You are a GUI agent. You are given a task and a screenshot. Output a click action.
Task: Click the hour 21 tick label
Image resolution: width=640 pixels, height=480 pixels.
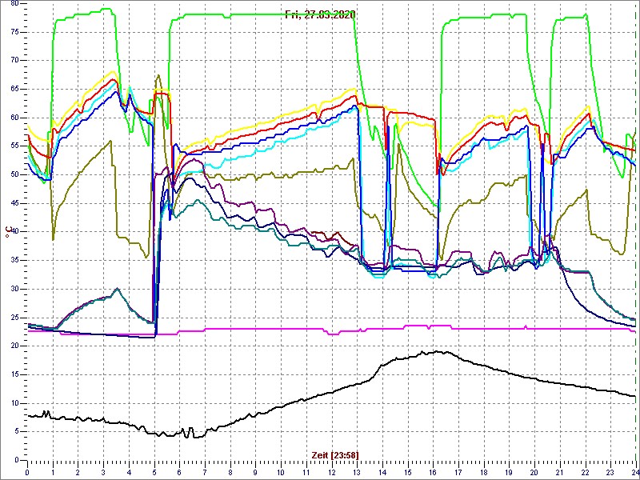click(x=559, y=472)
